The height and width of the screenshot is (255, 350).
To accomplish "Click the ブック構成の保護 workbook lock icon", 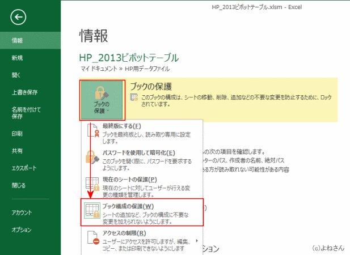I will click(92, 210).
